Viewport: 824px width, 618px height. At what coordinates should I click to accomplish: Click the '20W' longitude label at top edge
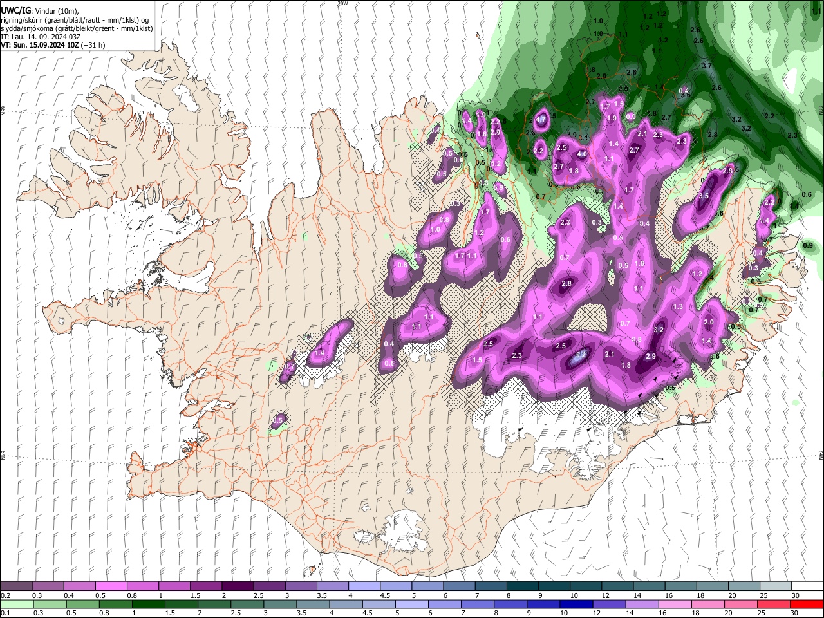pyautogui.click(x=342, y=3)
